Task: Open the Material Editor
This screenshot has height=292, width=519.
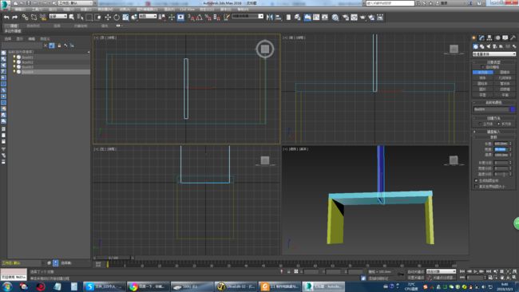Action: click(x=335, y=18)
